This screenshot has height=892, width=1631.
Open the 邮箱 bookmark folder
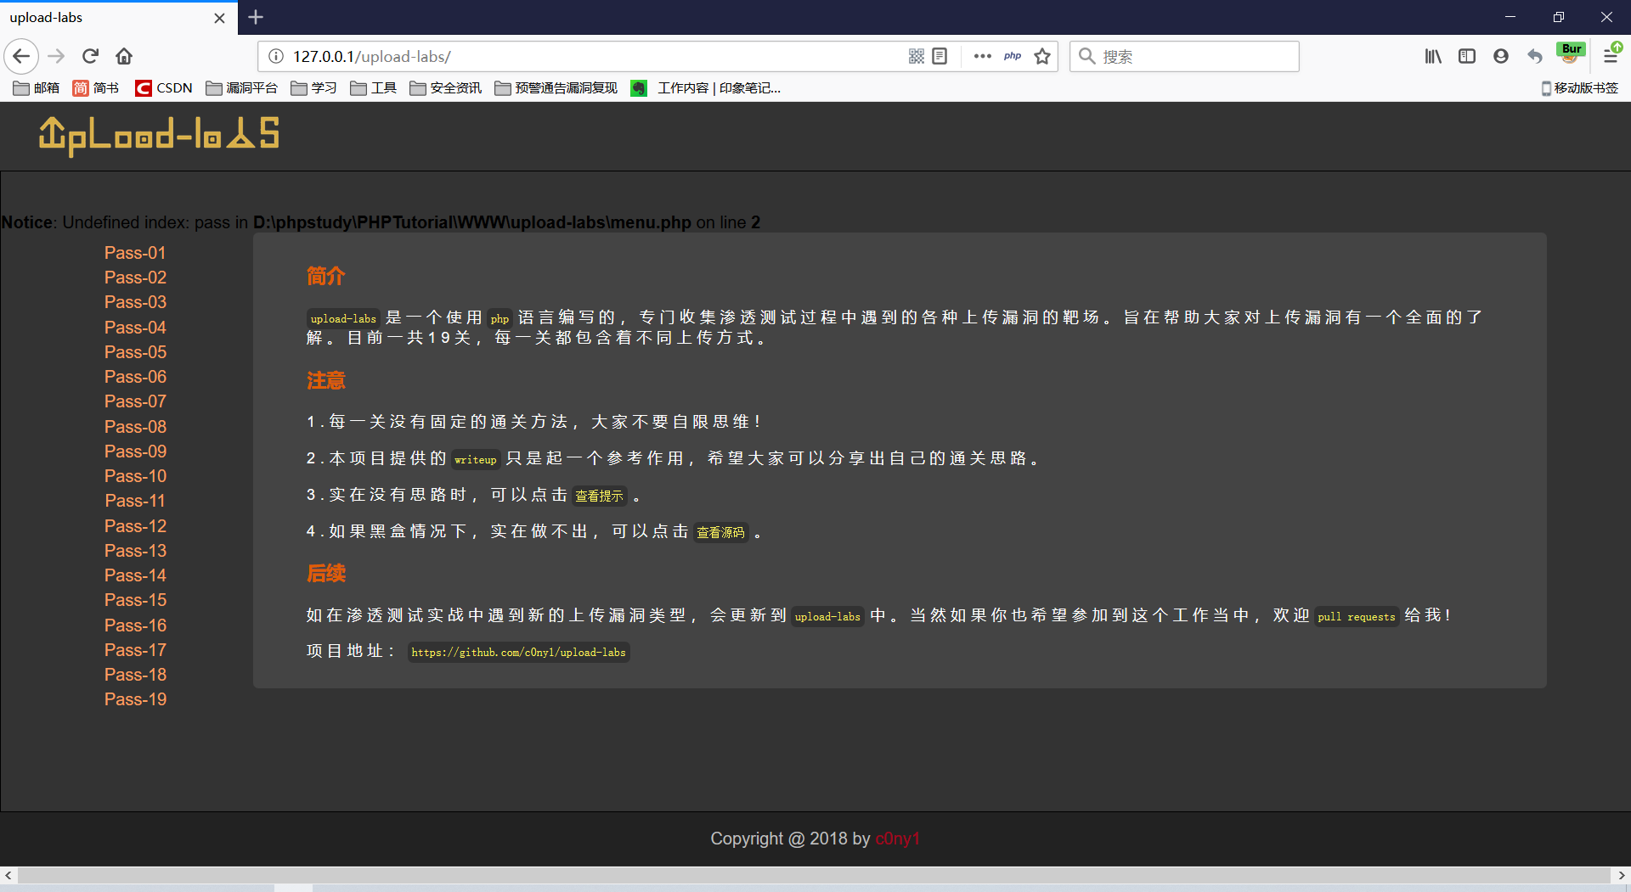click(x=37, y=88)
